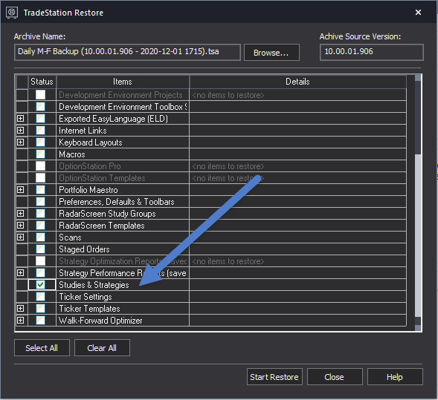Select the Walk-Forward Optimizer item text
The height and width of the screenshot is (400, 438).
(100, 321)
